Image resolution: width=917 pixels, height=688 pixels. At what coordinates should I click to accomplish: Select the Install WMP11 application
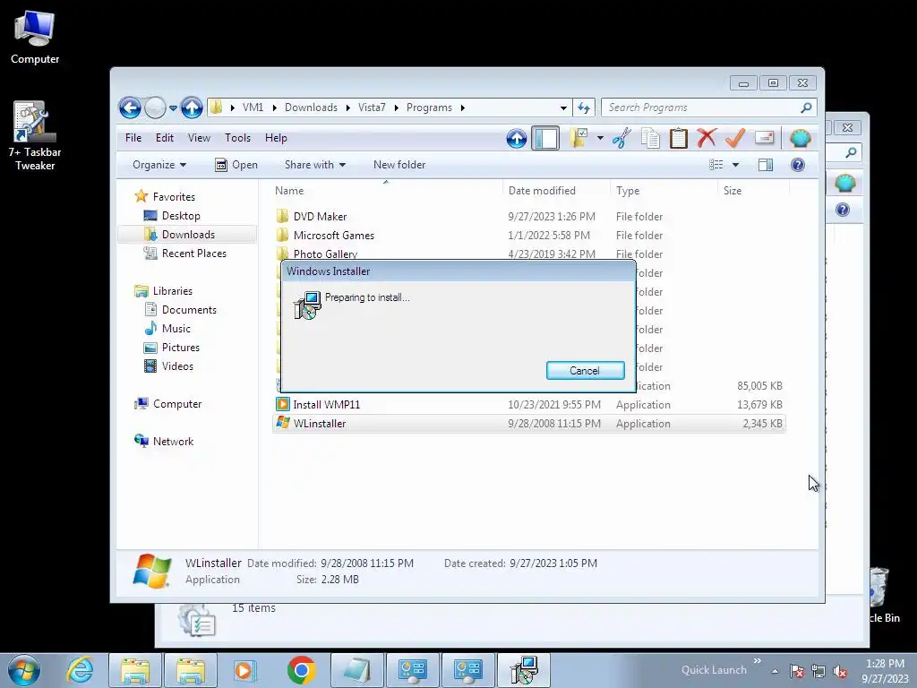(326, 405)
